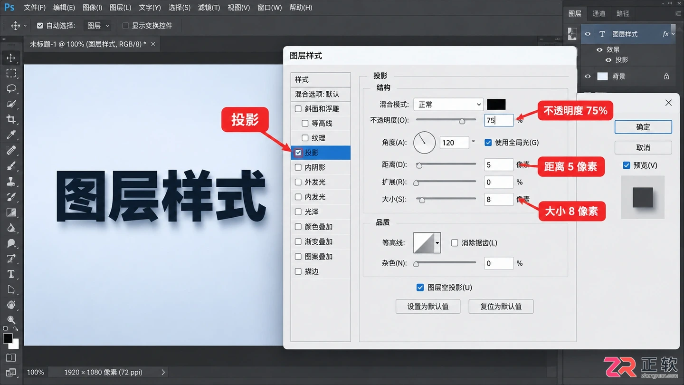Screen dimensions: 684x385
Task: Enable the 斜面和浮雕 style checkbox
Action: pyautogui.click(x=298, y=109)
